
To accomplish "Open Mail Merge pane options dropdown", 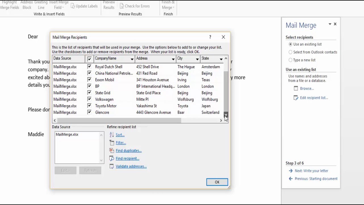I will (x=330, y=24).
